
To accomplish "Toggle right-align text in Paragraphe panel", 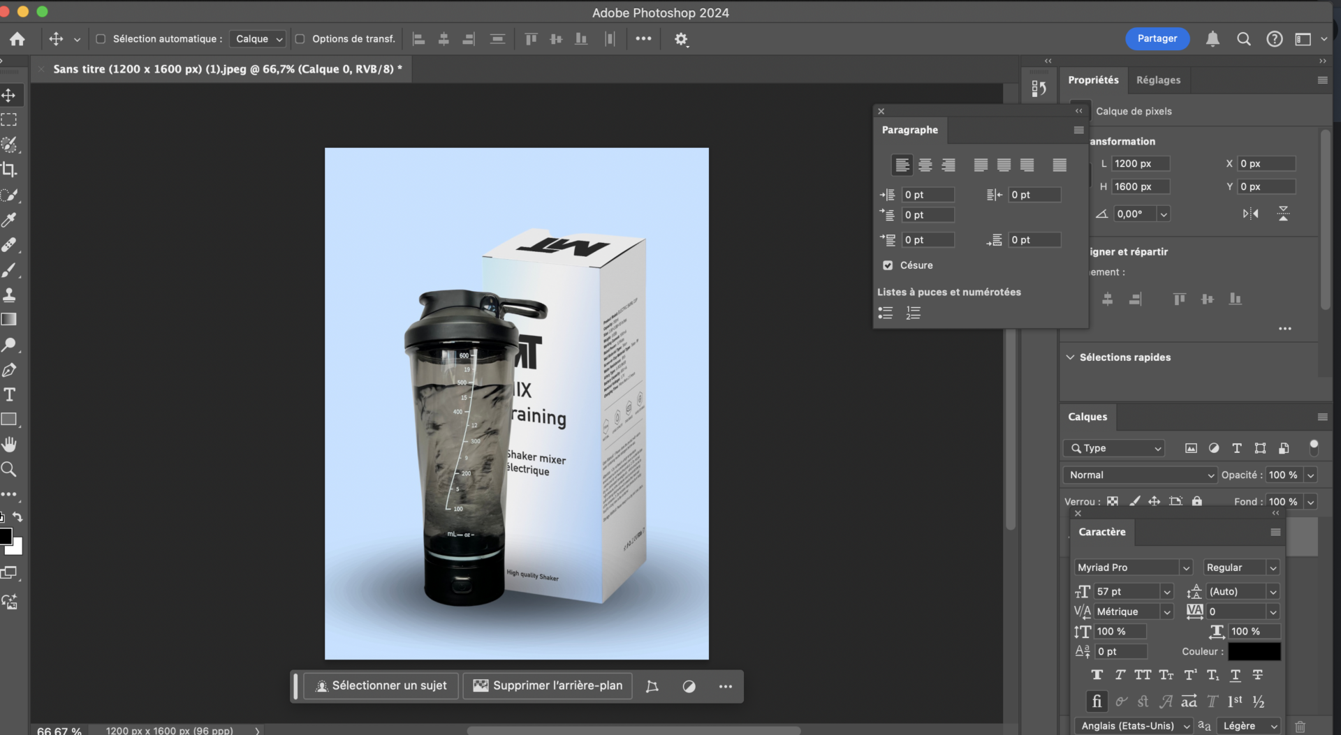I will tap(948, 165).
